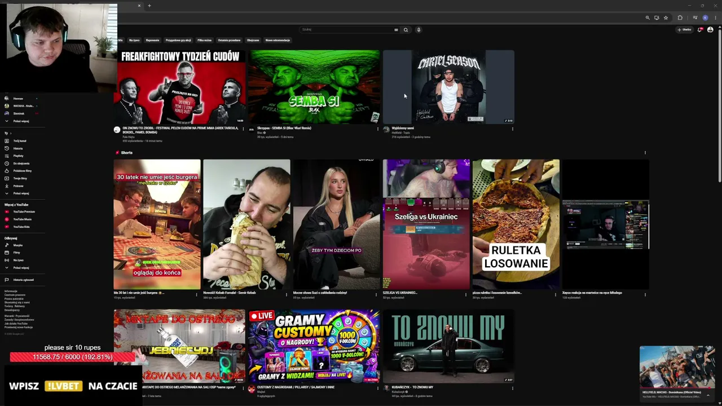This screenshot has width=722, height=406.
Task: Open the Chrome profile avatar
Action: point(705,18)
